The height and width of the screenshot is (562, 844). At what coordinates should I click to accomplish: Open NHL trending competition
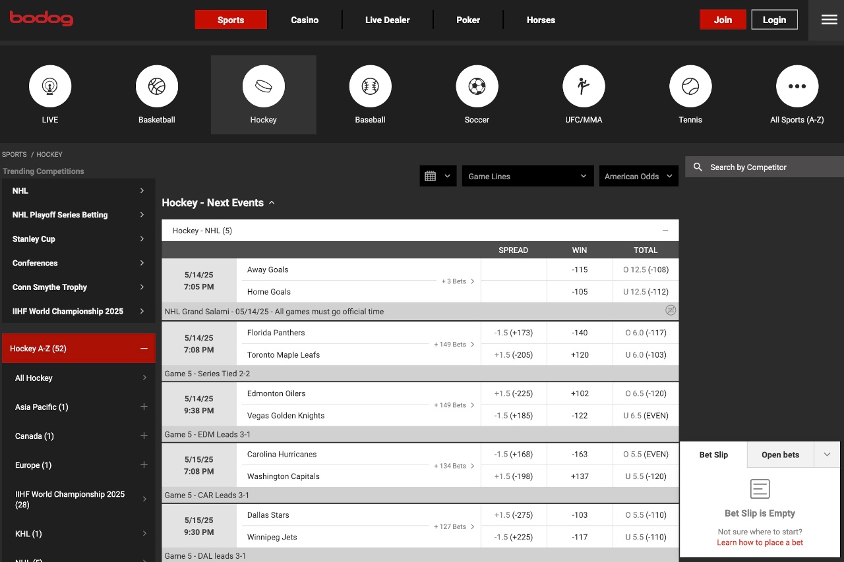coord(78,190)
